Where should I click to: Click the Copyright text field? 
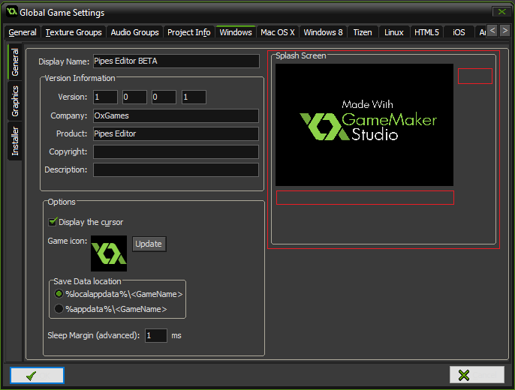176,151
